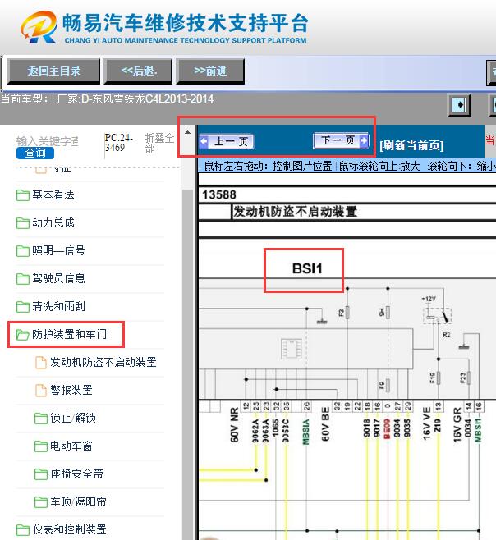496x540 pixels.
Task: Expand the 驾驶员信息 folder
Action: pyautogui.click(x=58, y=278)
